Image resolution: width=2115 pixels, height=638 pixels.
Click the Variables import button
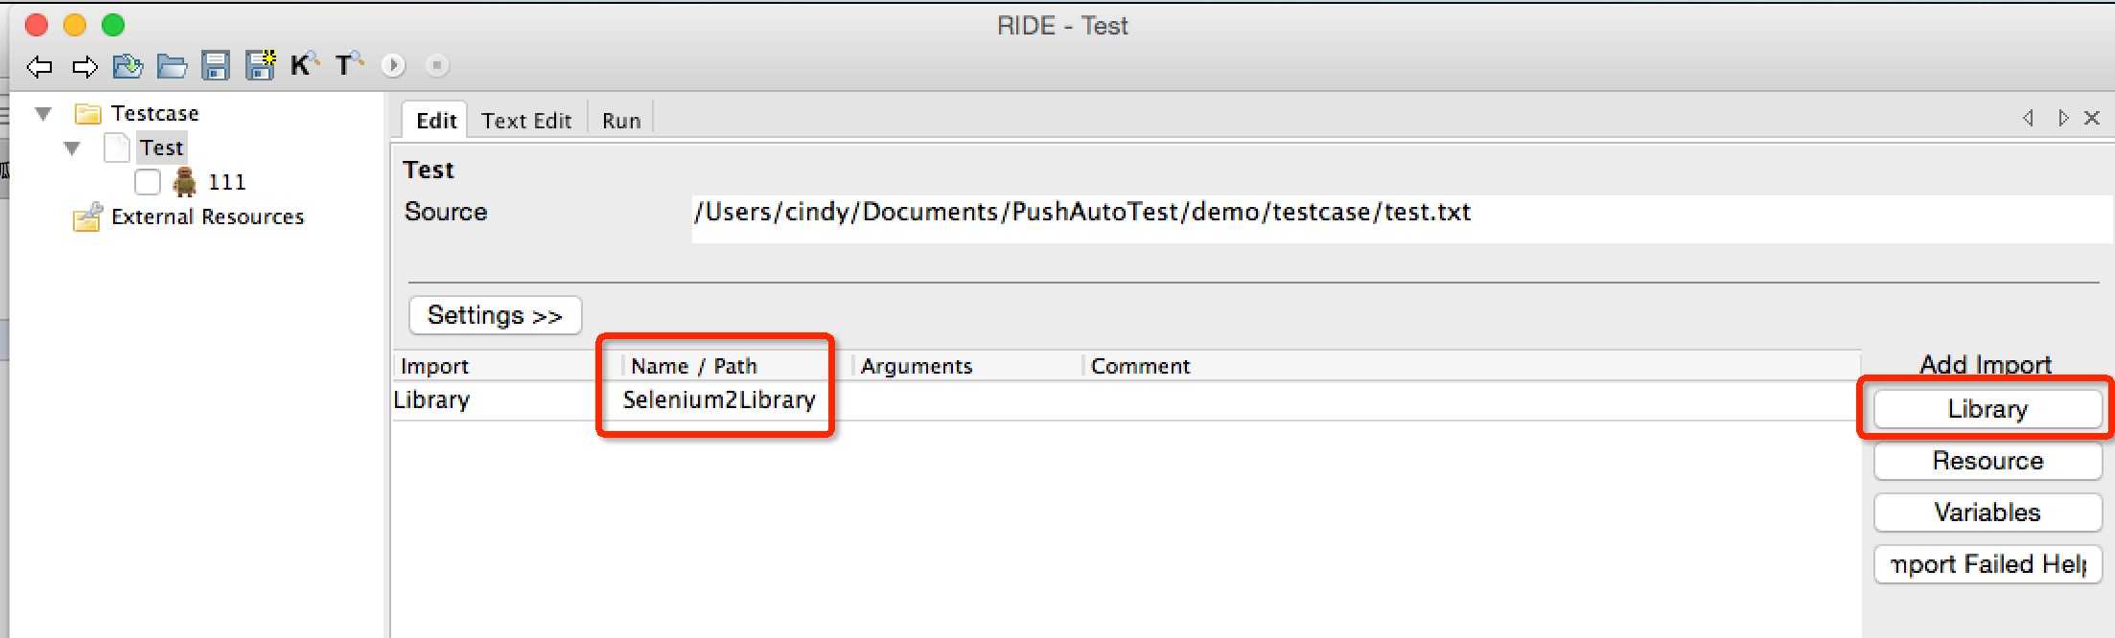pyautogui.click(x=1987, y=513)
